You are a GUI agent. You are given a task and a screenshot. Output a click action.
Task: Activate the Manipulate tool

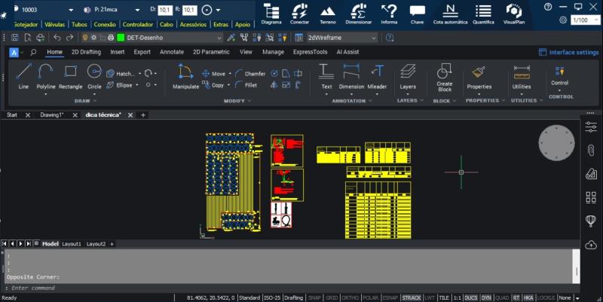pos(185,75)
